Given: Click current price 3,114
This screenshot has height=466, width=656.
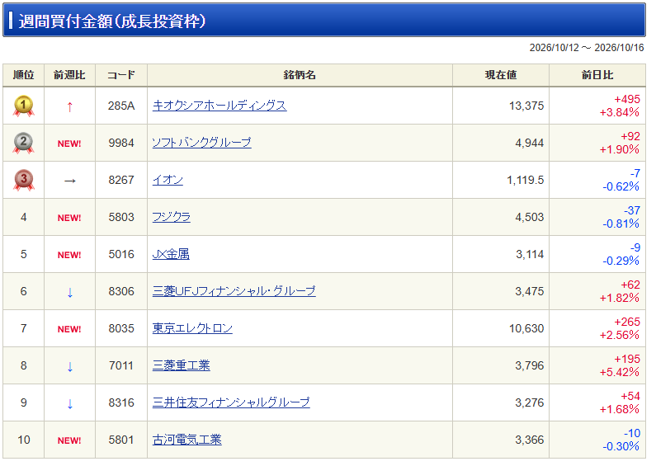Looking at the screenshot, I should [530, 254].
